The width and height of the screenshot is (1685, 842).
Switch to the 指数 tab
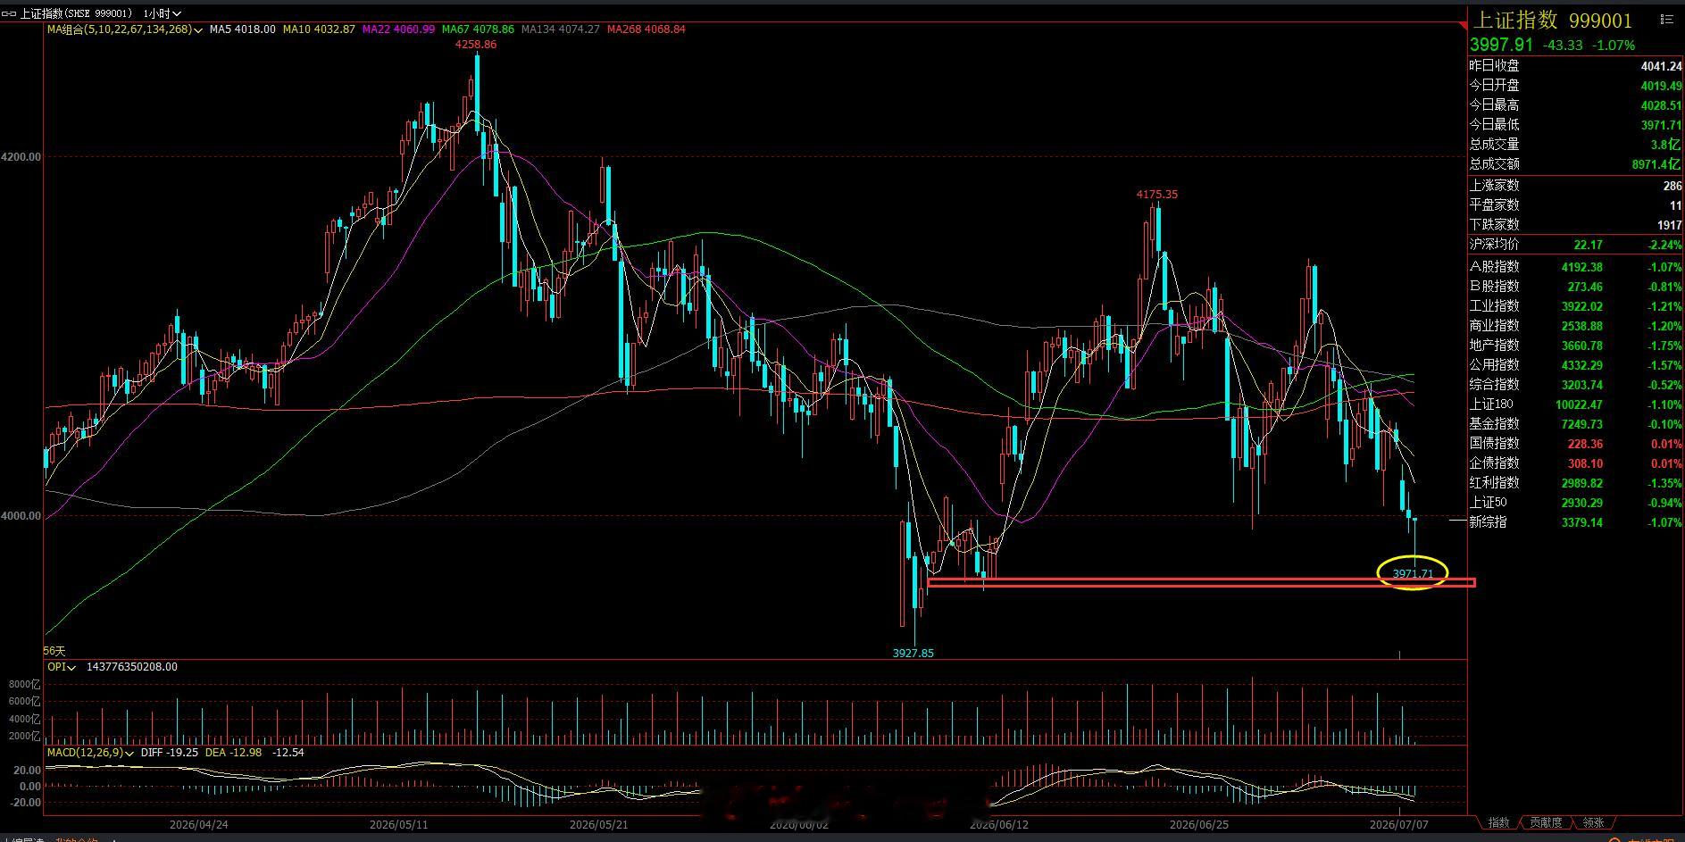(1498, 822)
